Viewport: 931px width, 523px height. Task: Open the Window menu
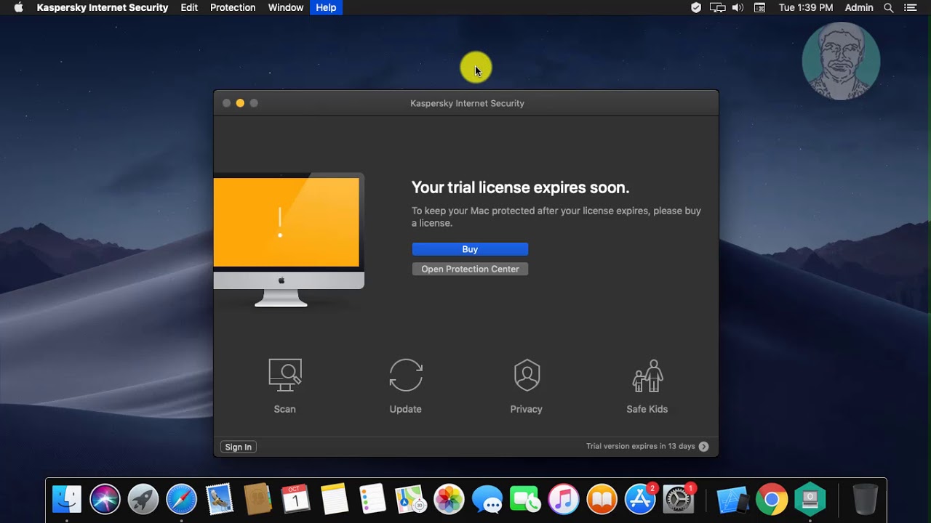286,7
